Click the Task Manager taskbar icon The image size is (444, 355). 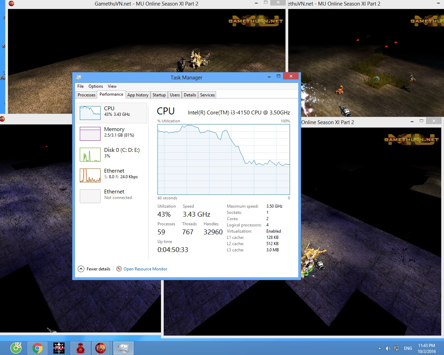[123, 348]
